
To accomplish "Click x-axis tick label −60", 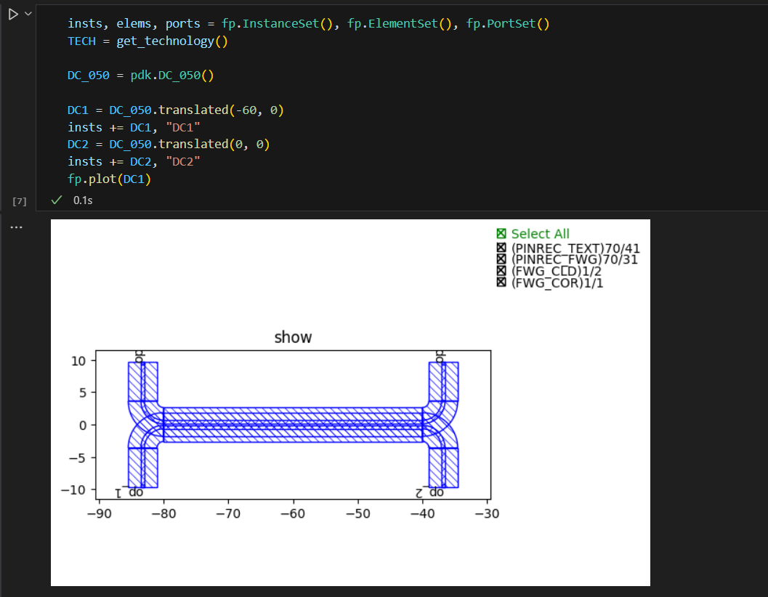I will coord(293,513).
